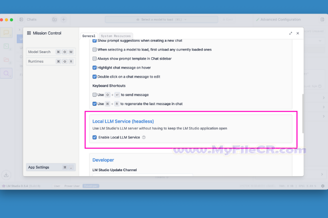Click the Advanced Configuration button
This screenshot has height=218, width=328.
tap(278, 20)
